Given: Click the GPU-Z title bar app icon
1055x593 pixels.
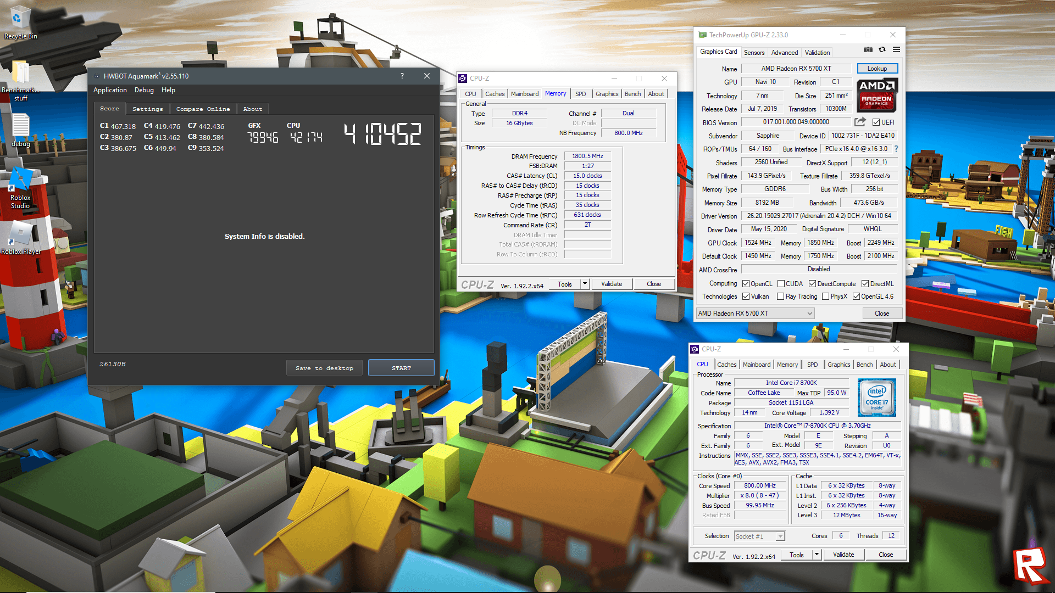Looking at the screenshot, I should [702, 35].
